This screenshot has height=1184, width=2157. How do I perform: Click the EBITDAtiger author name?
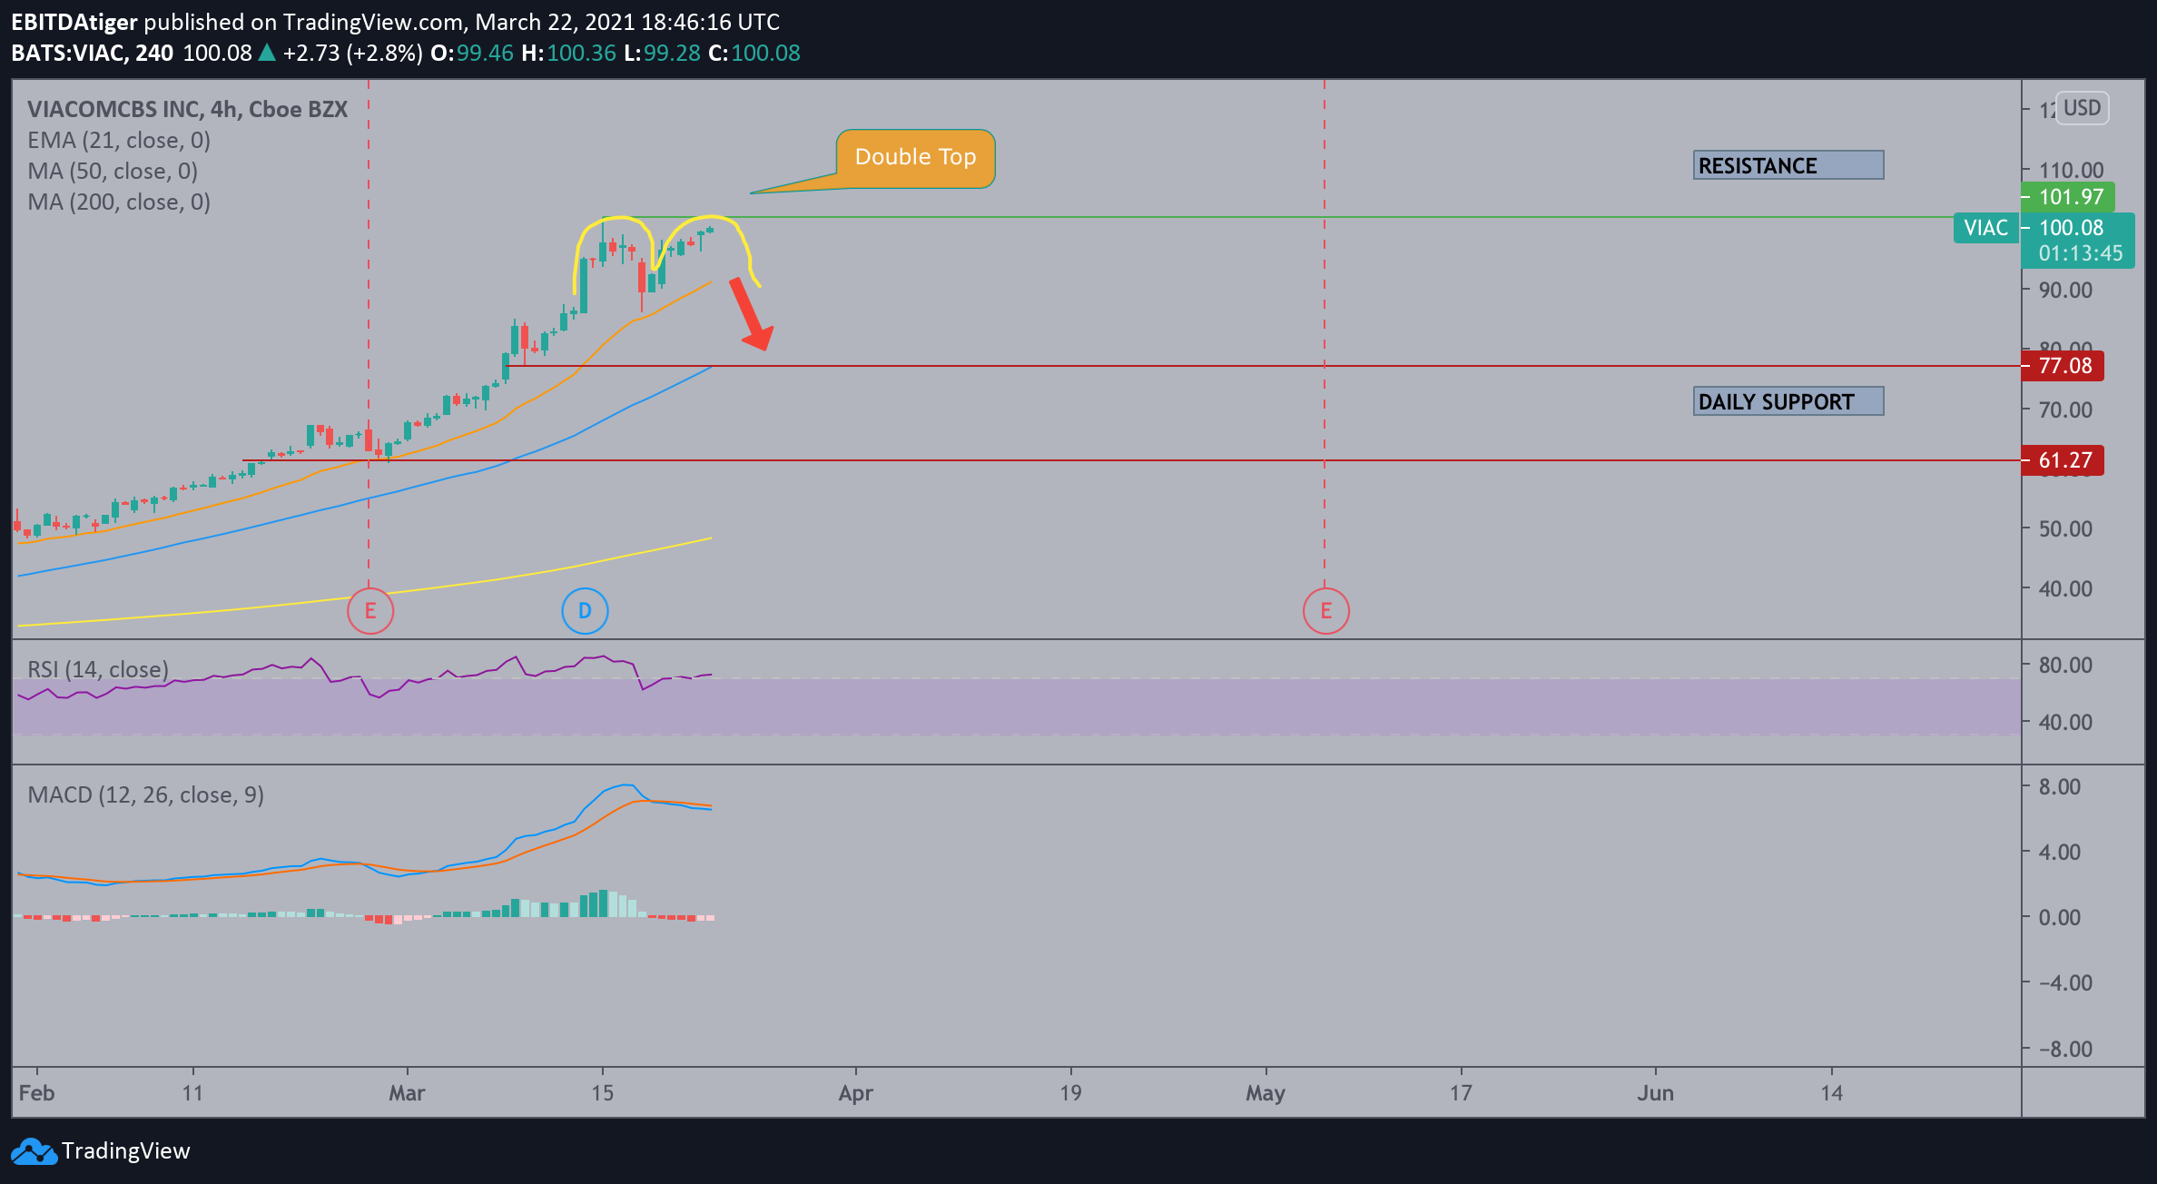(x=74, y=22)
